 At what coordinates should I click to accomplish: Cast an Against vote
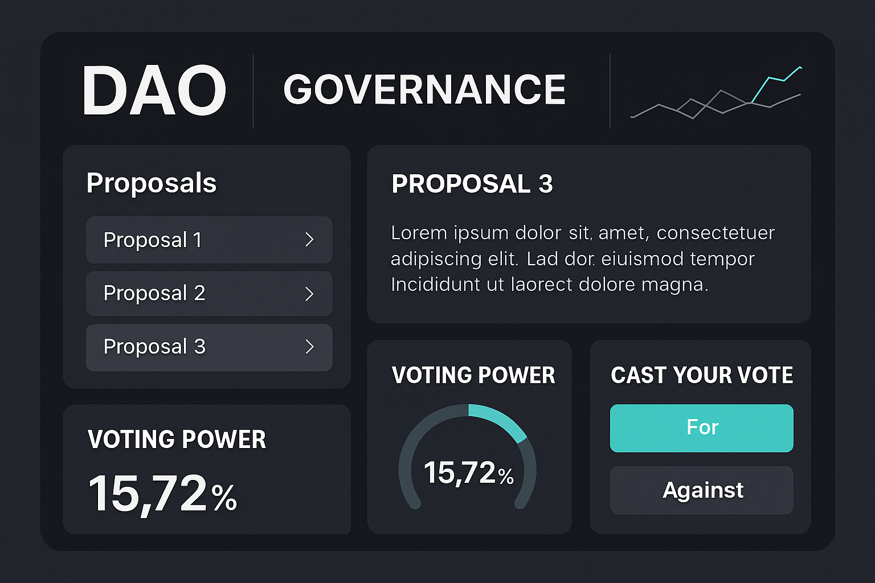click(701, 490)
